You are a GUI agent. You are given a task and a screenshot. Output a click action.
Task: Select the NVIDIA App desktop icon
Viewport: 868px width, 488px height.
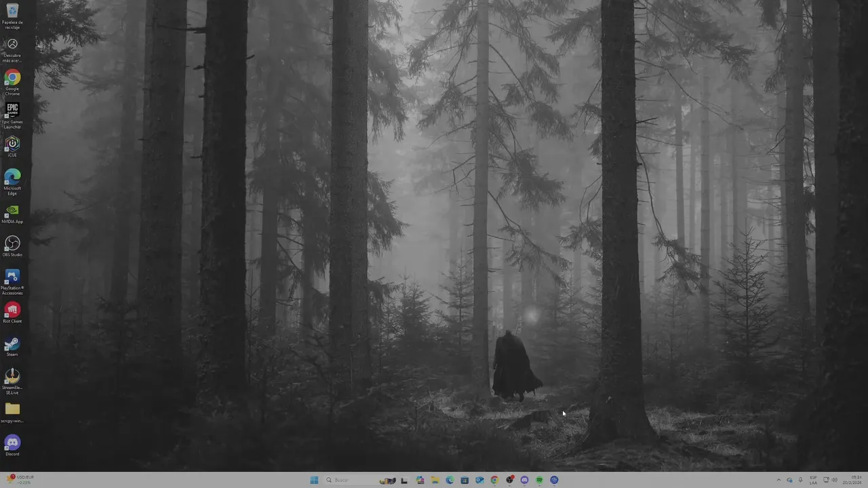(12, 213)
